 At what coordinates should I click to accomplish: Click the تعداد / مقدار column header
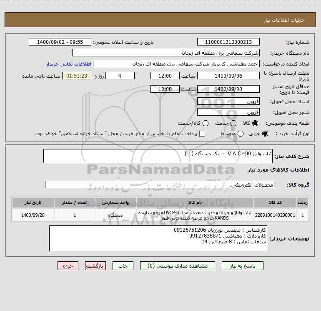coord(75,203)
